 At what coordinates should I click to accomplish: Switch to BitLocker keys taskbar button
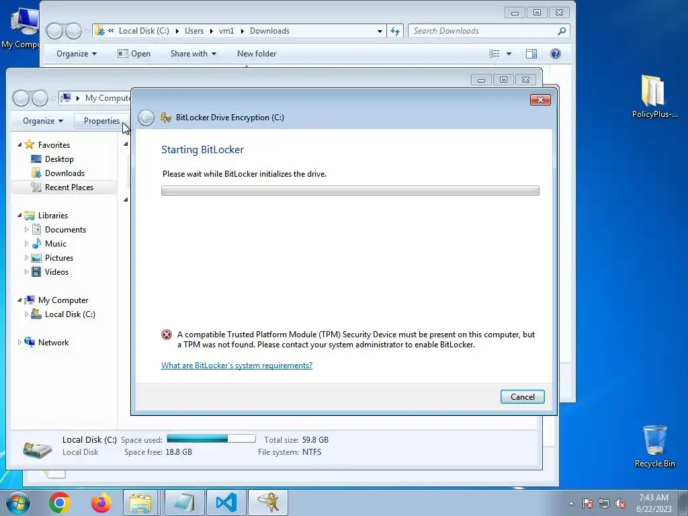coord(268,503)
